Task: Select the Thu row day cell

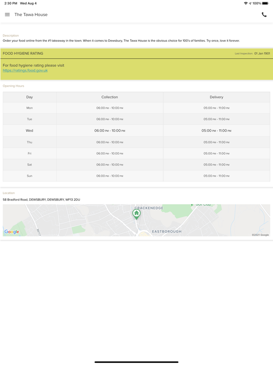Action: [x=30, y=142]
